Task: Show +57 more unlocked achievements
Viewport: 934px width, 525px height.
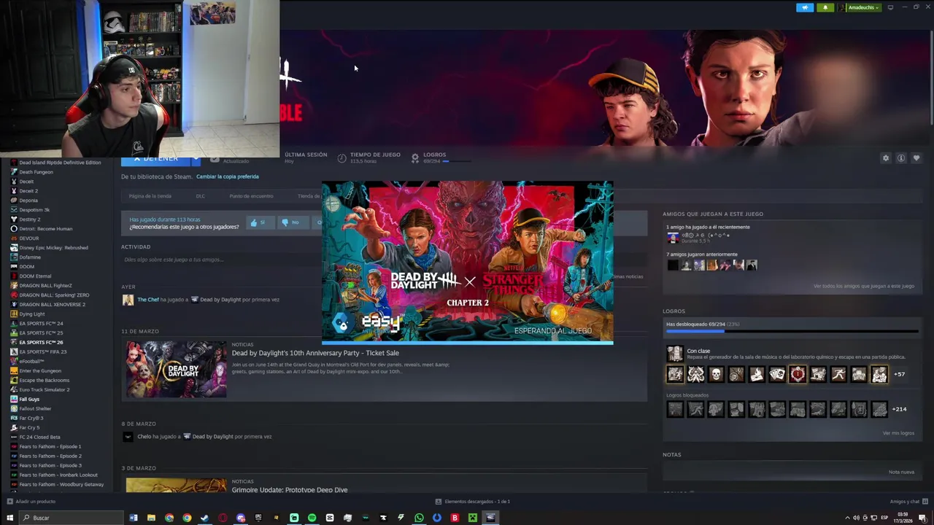Action: (899, 374)
